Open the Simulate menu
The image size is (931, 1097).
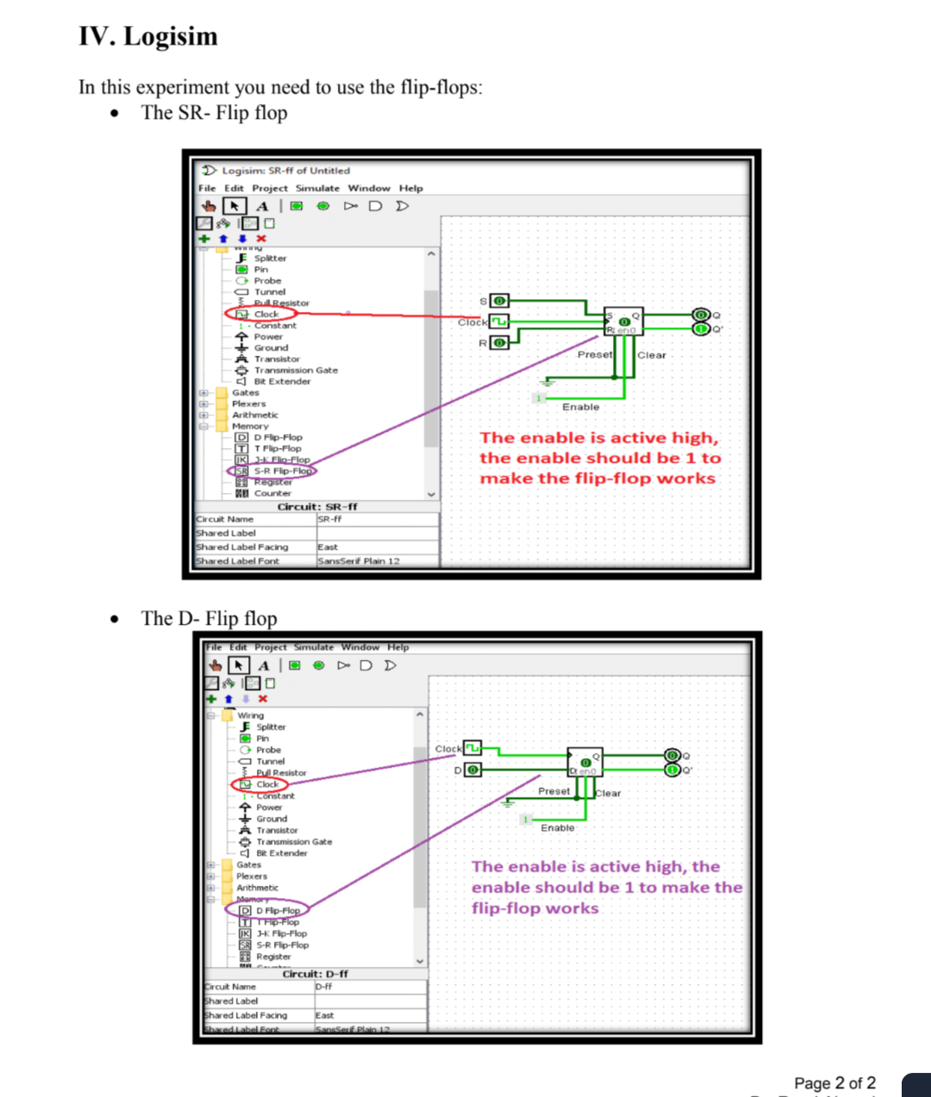tap(318, 188)
